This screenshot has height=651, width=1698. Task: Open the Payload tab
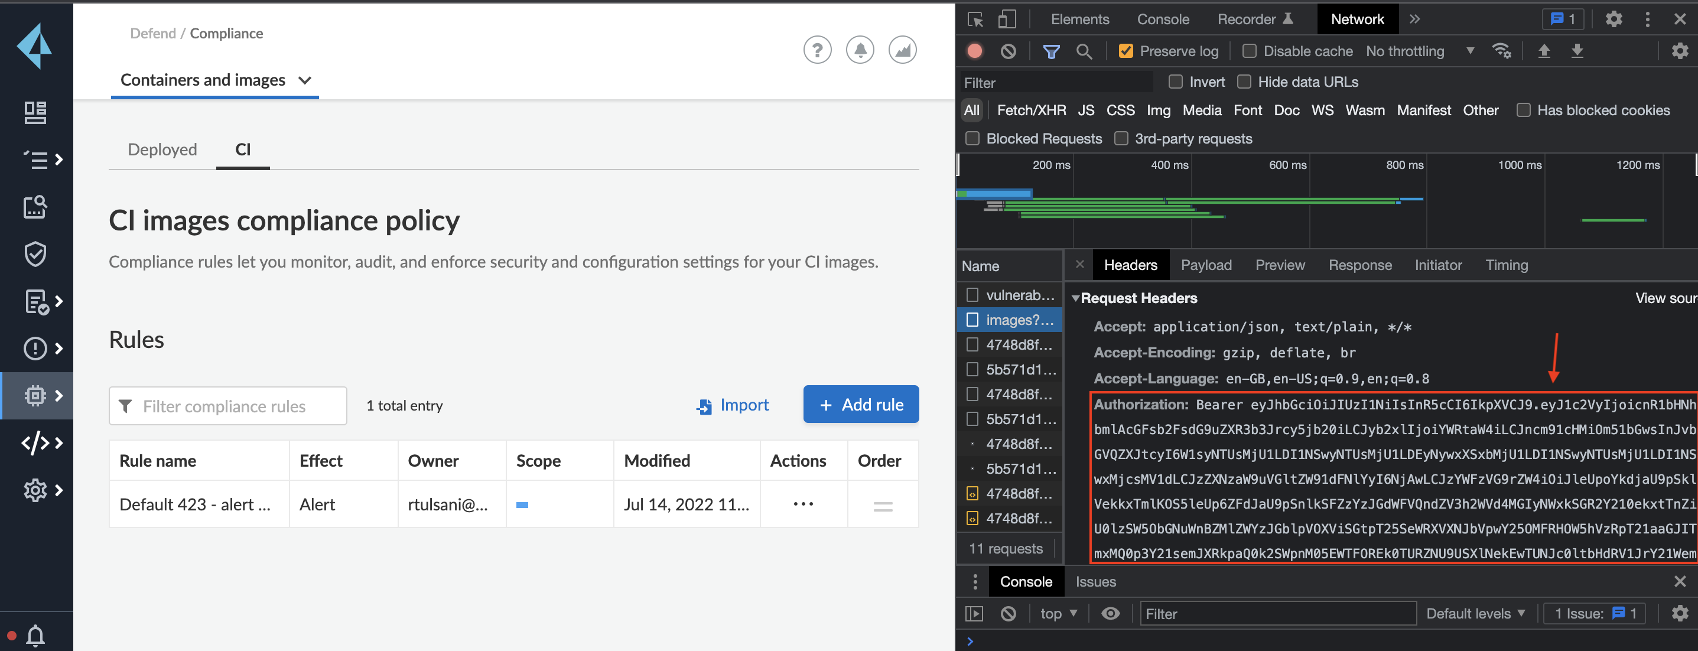pos(1206,265)
